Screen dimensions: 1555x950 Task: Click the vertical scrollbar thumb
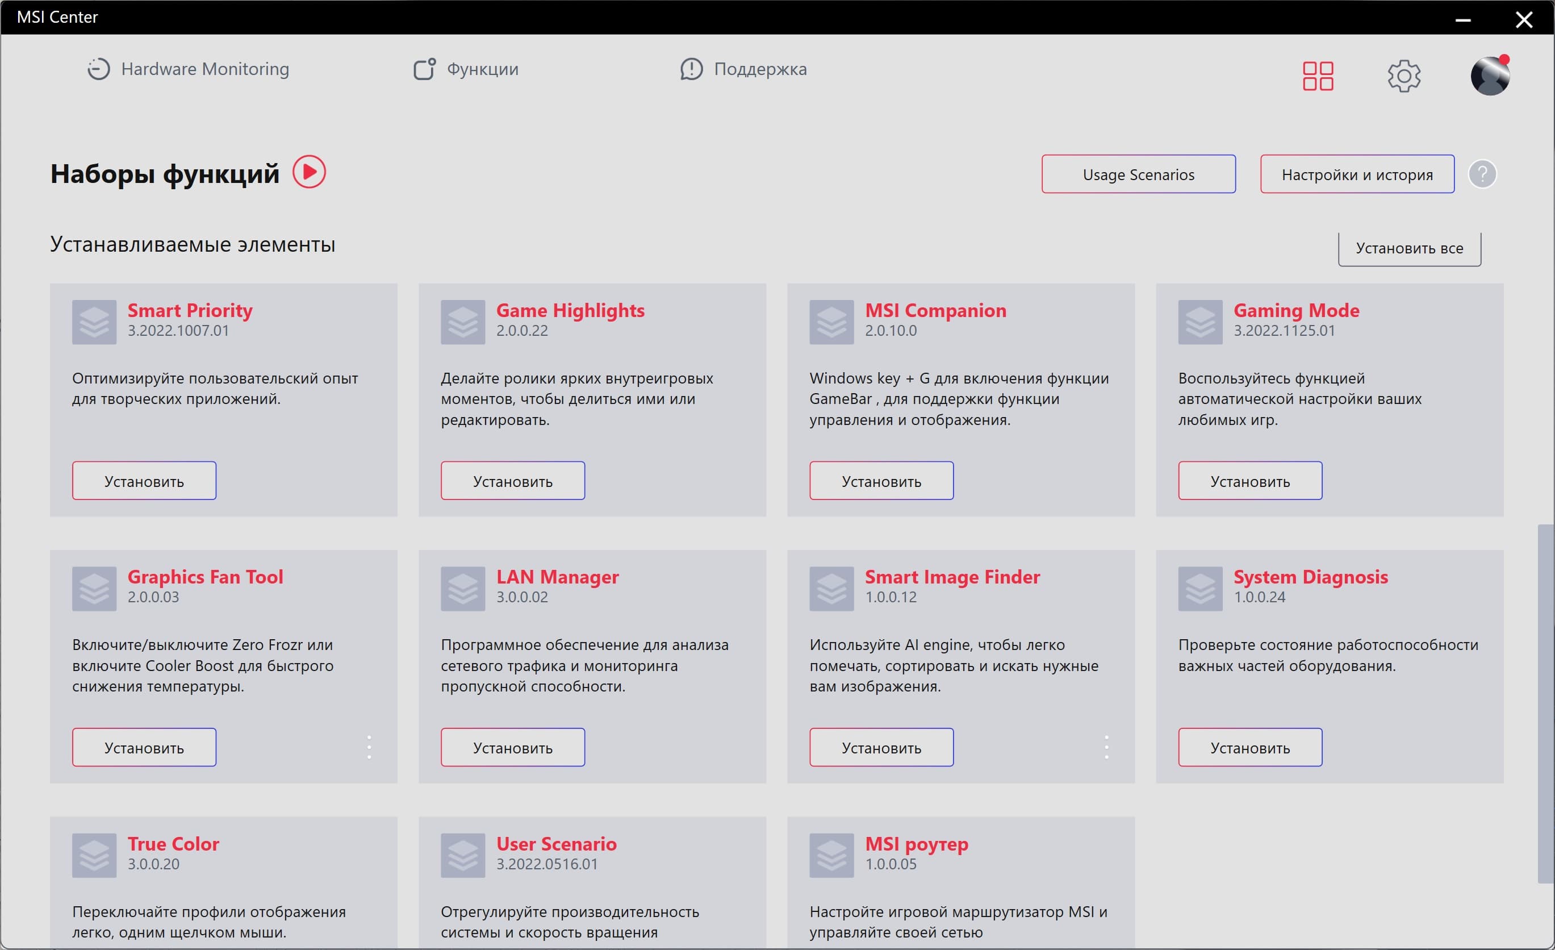tap(1545, 704)
